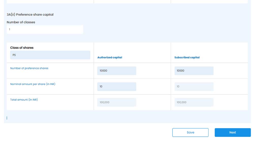The image size is (254, 141).
Task: Click Subscribed capital total amount field
Action: point(194,102)
